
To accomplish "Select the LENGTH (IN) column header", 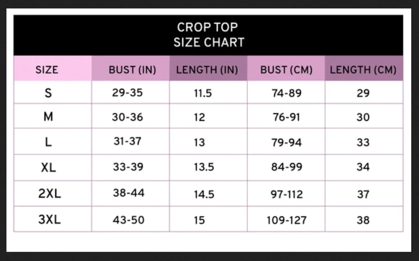I will tap(207, 70).
